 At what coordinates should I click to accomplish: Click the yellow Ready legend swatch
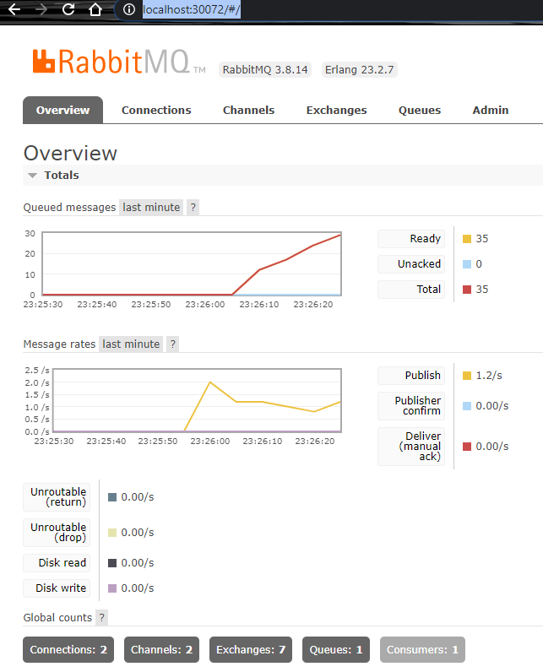(x=467, y=239)
